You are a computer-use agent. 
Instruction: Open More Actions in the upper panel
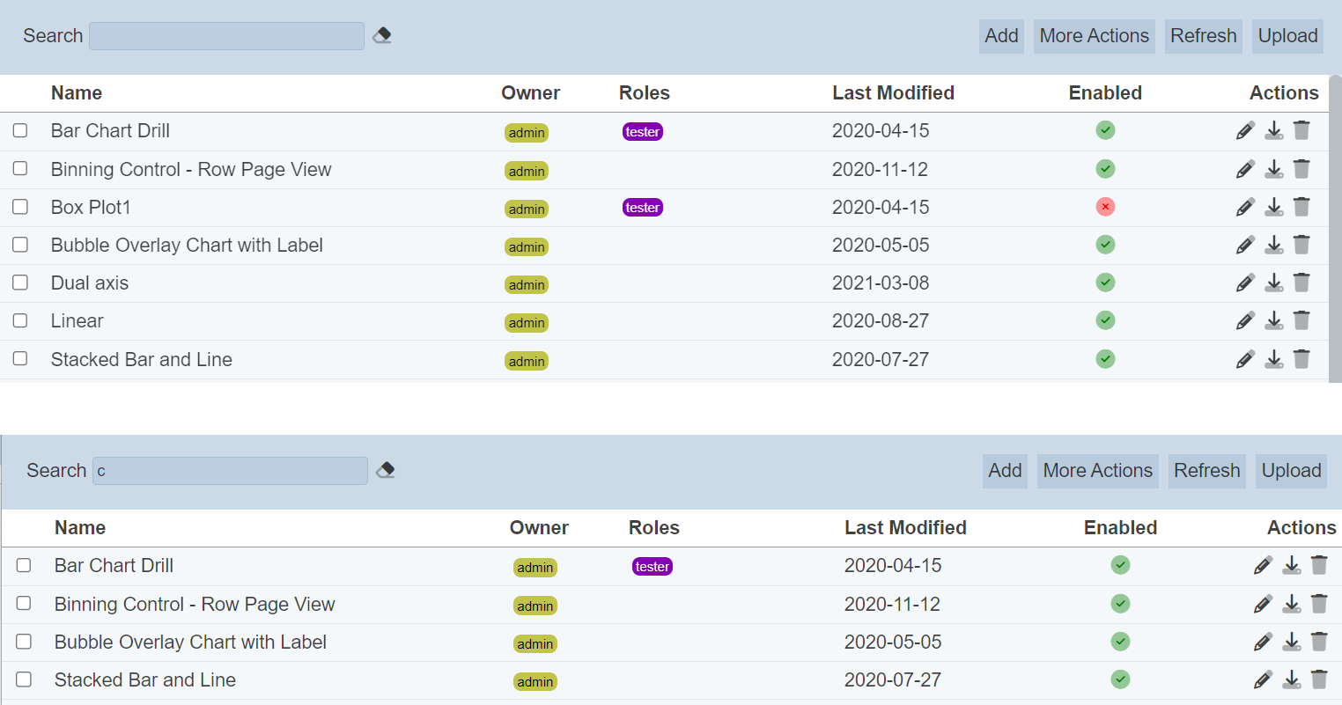pyautogui.click(x=1094, y=36)
